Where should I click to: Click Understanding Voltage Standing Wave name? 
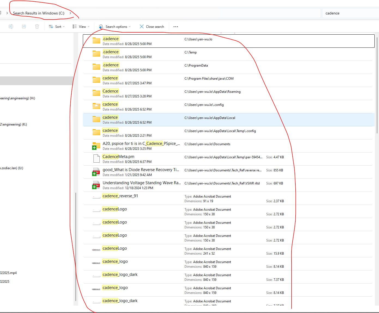pos(142,183)
